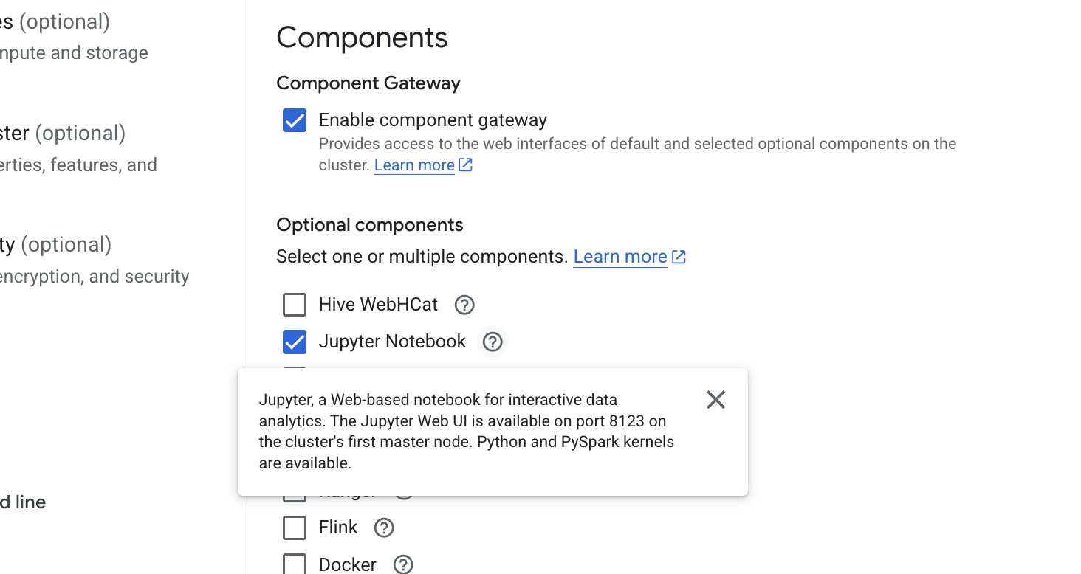Click Learn more for optional components

pos(620,256)
